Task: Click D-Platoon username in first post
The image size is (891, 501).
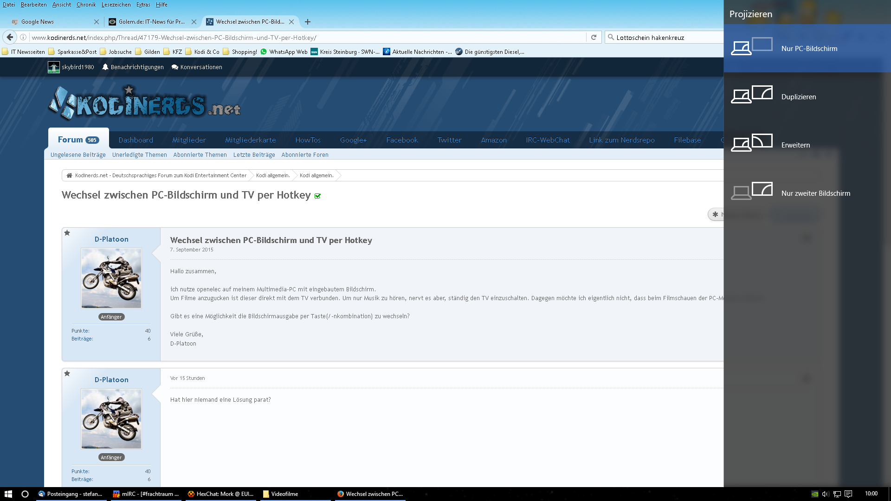Action: tap(111, 239)
